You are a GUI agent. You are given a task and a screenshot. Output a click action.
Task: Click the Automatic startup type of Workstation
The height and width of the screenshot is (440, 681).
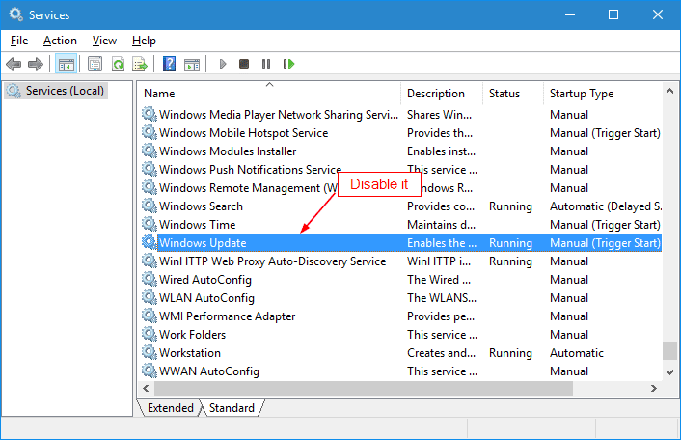(x=577, y=353)
